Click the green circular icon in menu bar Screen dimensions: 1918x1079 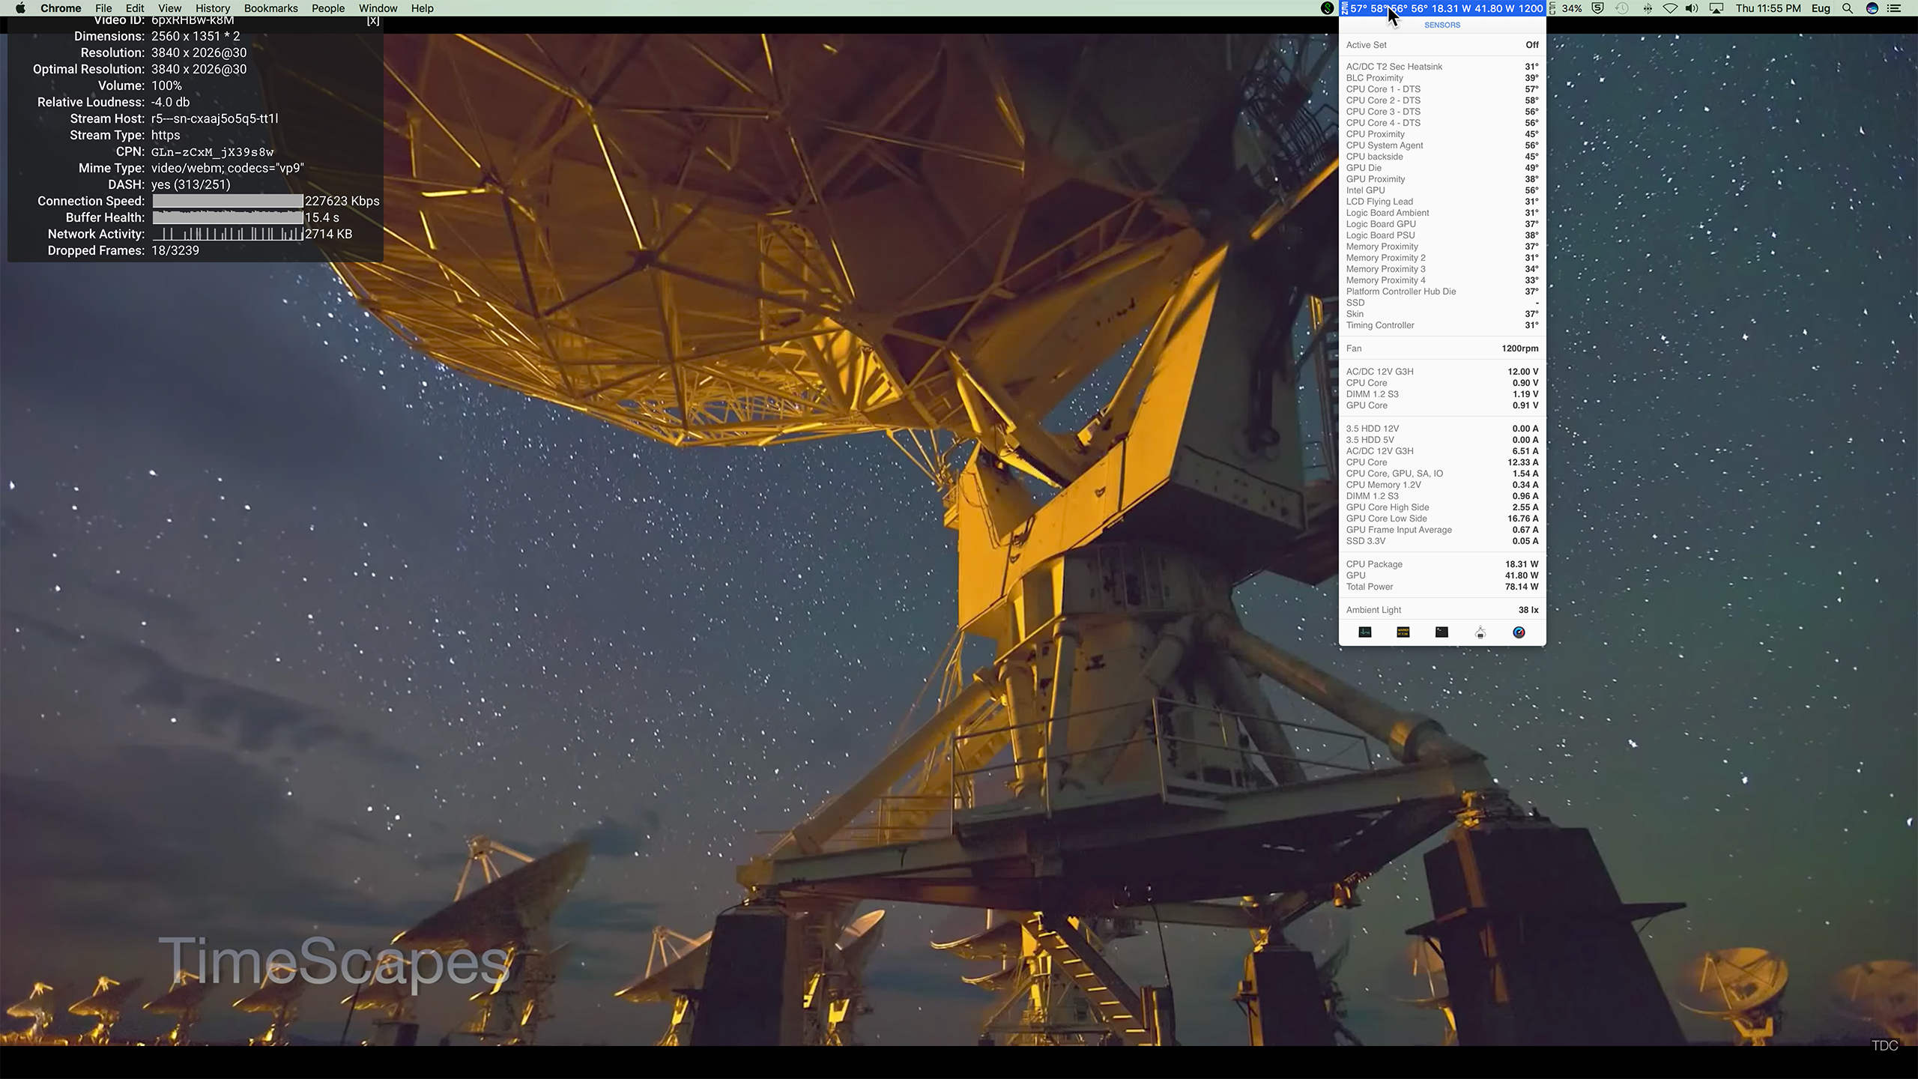(x=1328, y=8)
